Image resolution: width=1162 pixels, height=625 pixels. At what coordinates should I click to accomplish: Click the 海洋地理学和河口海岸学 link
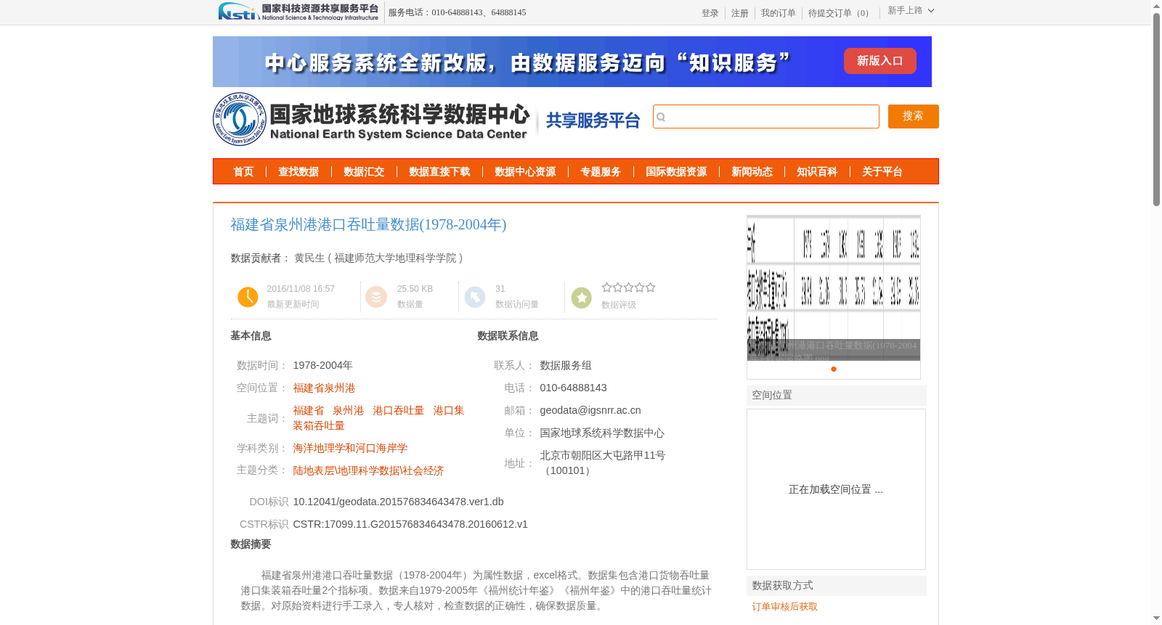coord(350,449)
